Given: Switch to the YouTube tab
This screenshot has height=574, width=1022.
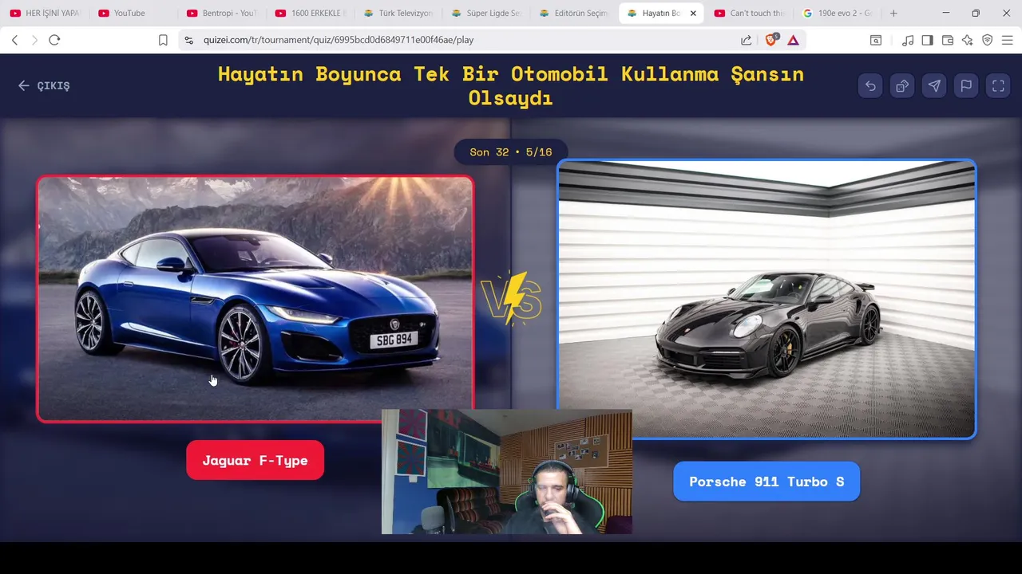Looking at the screenshot, I should click(133, 14).
